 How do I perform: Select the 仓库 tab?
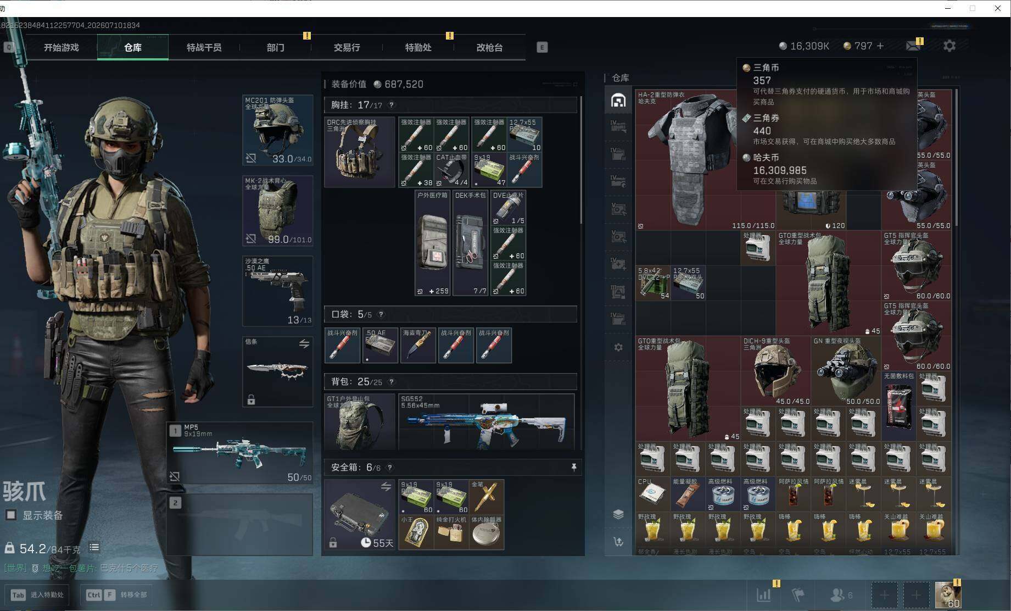point(133,47)
